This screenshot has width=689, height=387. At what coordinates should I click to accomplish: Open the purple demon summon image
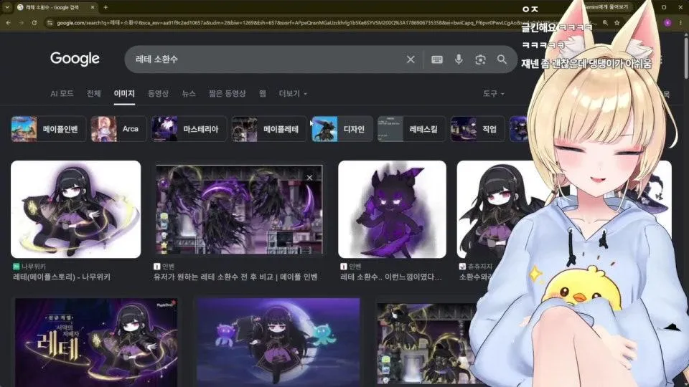coord(392,209)
